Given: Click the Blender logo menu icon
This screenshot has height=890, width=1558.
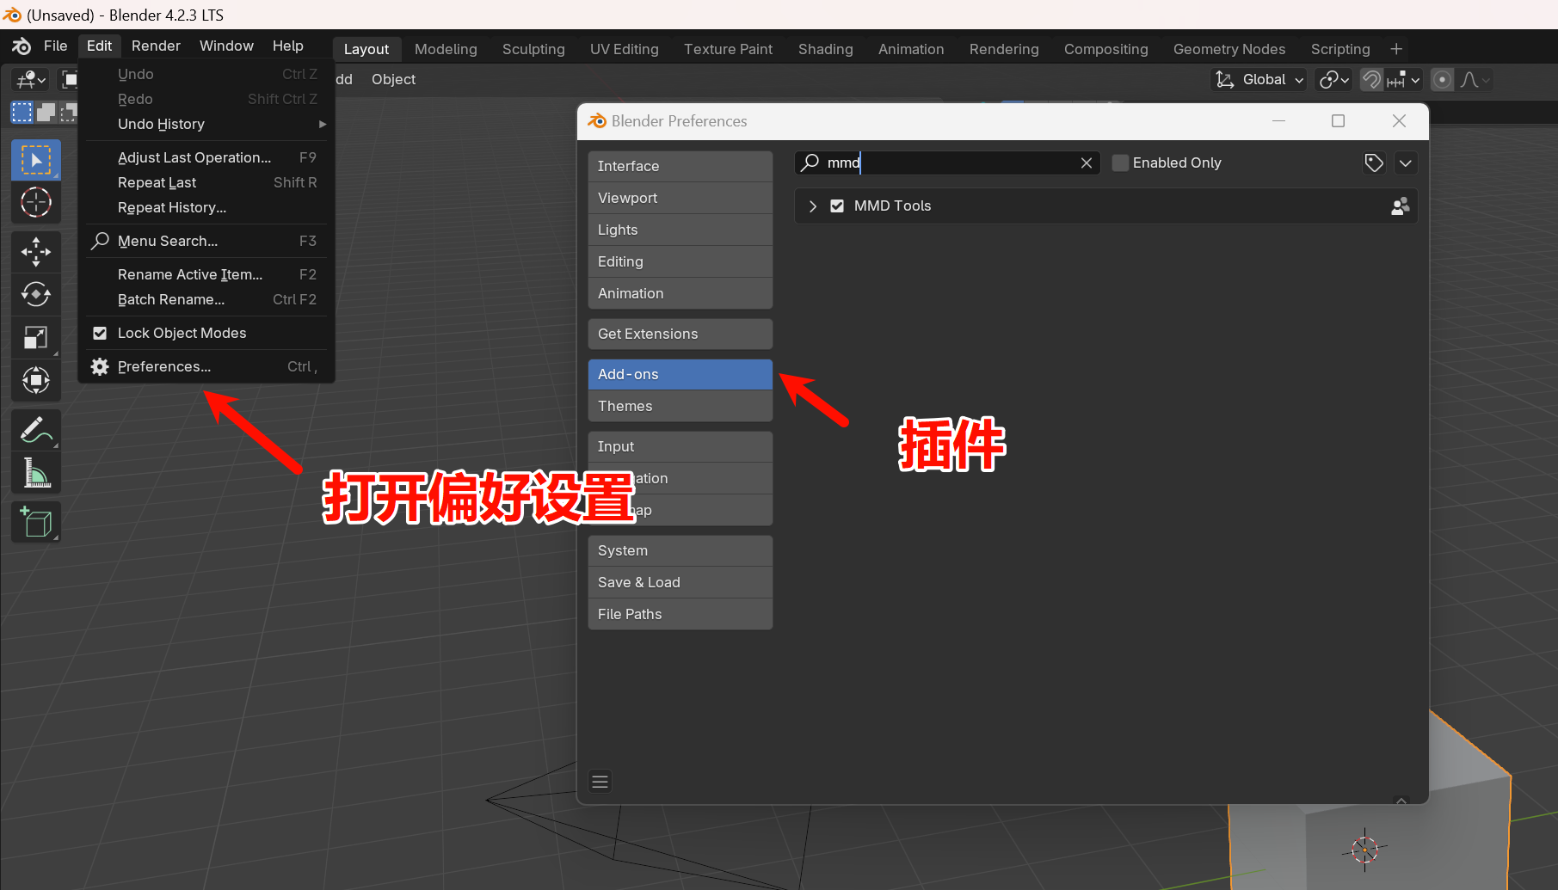Looking at the screenshot, I should pos(22,46).
